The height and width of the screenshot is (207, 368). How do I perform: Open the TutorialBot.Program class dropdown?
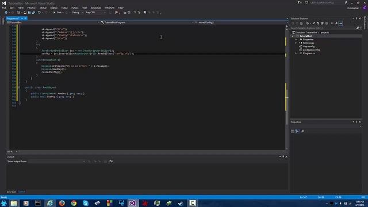click(x=147, y=22)
